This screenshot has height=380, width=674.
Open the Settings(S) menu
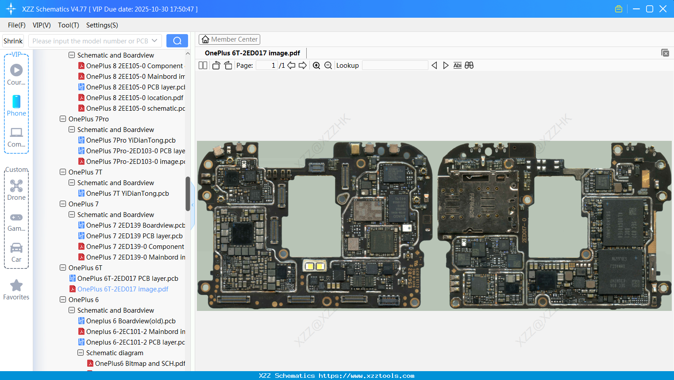pos(102,25)
